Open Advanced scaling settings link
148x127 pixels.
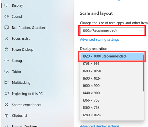coord(100,39)
